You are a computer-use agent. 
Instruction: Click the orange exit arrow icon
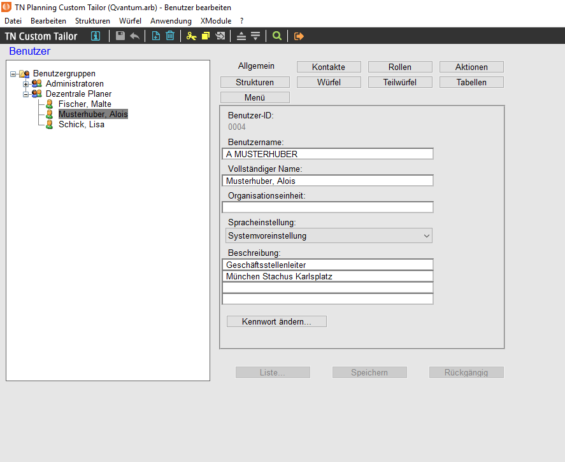[299, 36]
